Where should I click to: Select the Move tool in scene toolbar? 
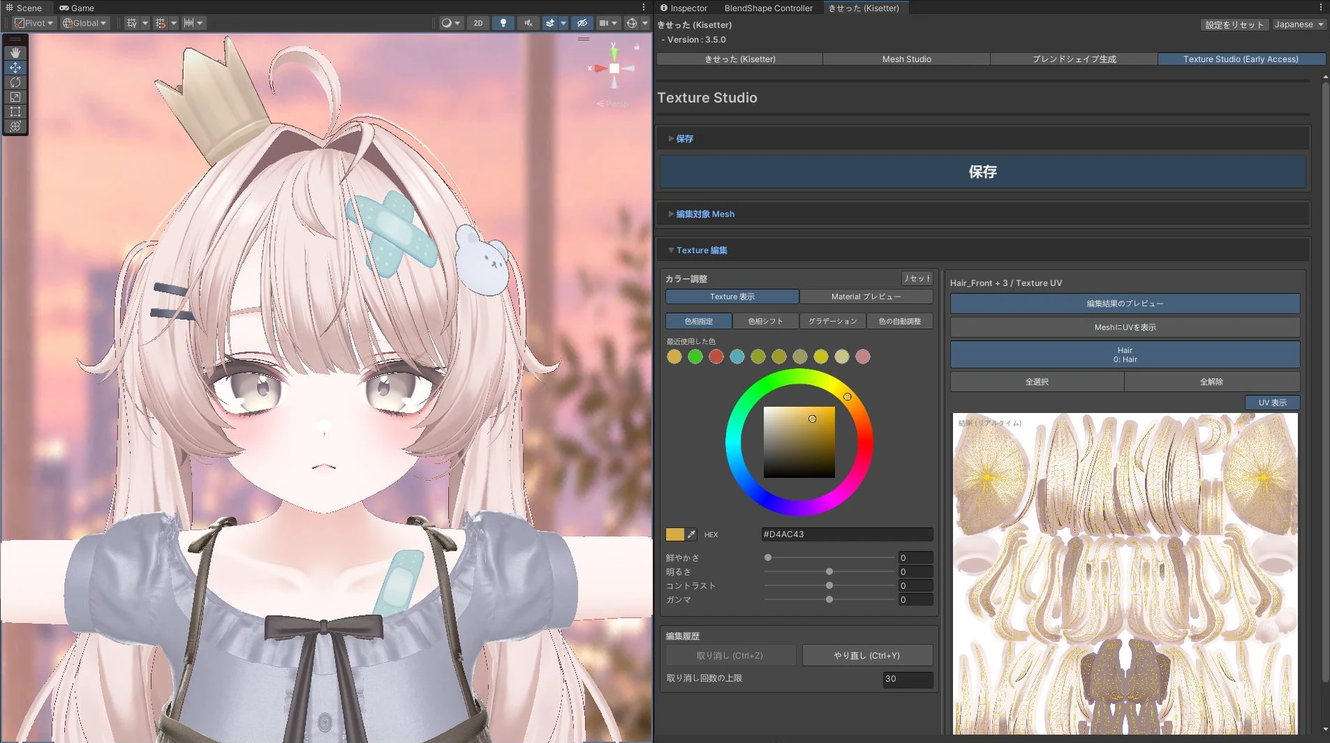point(15,68)
